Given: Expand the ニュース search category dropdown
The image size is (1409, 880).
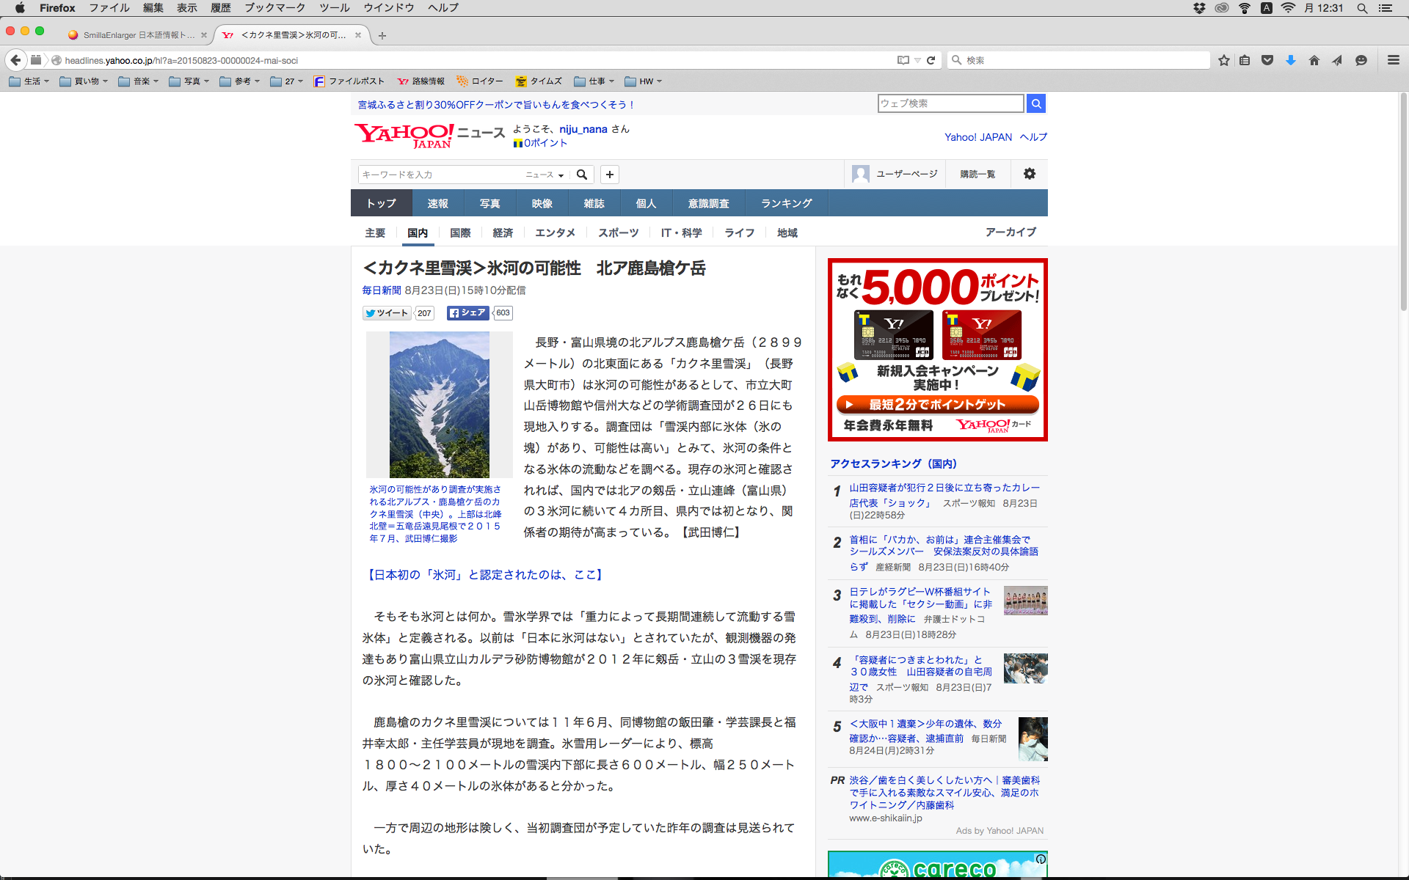Looking at the screenshot, I should (x=545, y=175).
